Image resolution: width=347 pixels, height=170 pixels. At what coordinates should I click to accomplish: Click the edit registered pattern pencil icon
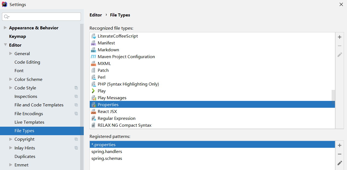click(x=340, y=163)
